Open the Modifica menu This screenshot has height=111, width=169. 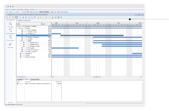pos(13,9)
